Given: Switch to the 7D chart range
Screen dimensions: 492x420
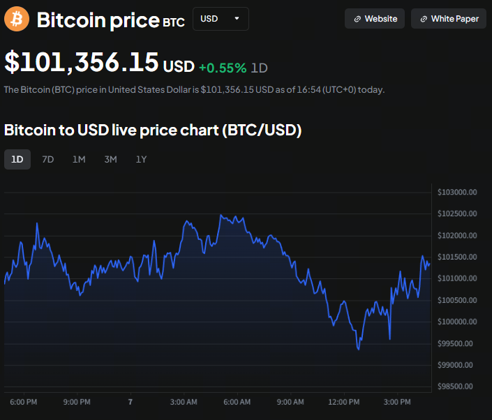Looking at the screenshot, I should [47, 159].
